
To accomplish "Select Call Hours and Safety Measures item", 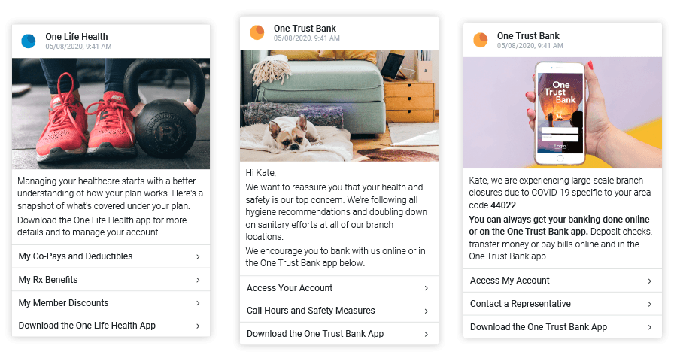I will 339,311.
